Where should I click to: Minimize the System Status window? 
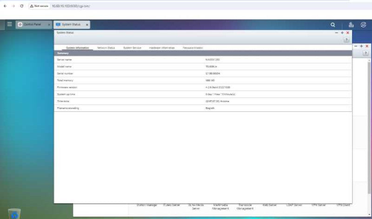coord(336,32)
